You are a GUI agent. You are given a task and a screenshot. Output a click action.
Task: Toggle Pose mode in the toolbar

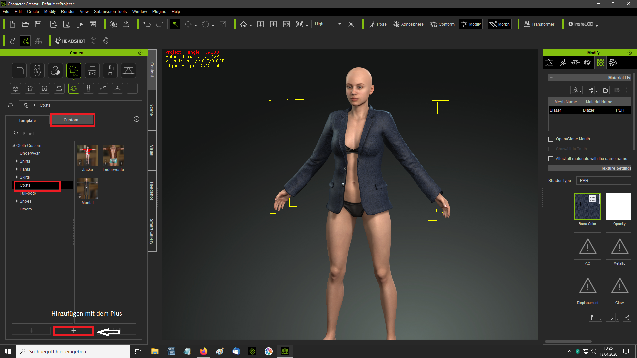[378, 24]
